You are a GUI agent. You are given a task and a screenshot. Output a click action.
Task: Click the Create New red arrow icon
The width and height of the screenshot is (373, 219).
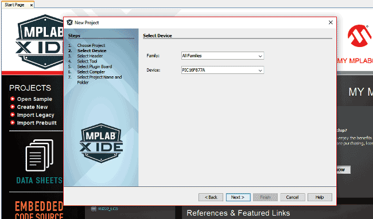coord(13,107)
